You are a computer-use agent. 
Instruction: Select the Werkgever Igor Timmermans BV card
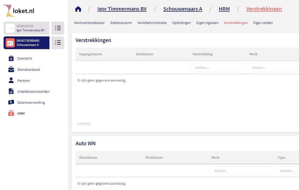[27, 28]
